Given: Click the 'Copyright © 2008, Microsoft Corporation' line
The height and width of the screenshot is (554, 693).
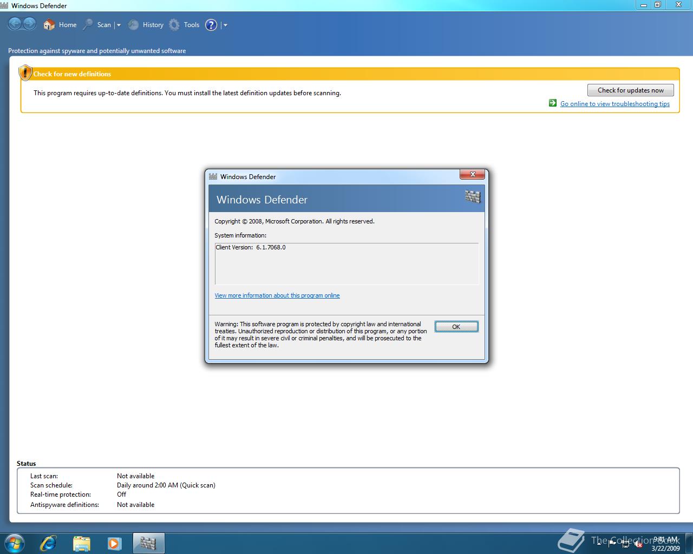Looking at the screenshot, I should tap(295, 221).
